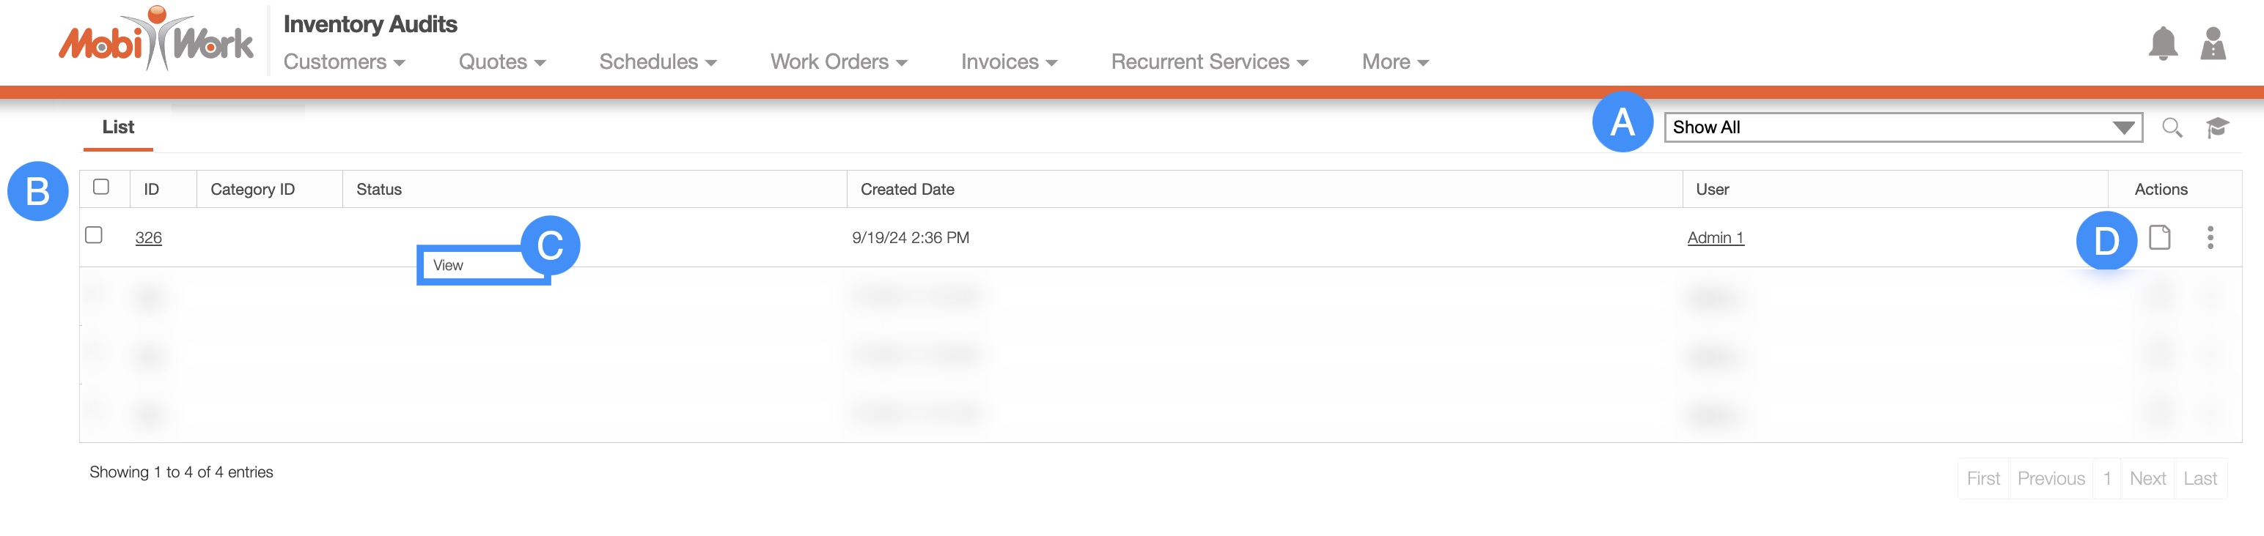
Task: Open the Show All filter dropdown
Action: (1903, 128)
